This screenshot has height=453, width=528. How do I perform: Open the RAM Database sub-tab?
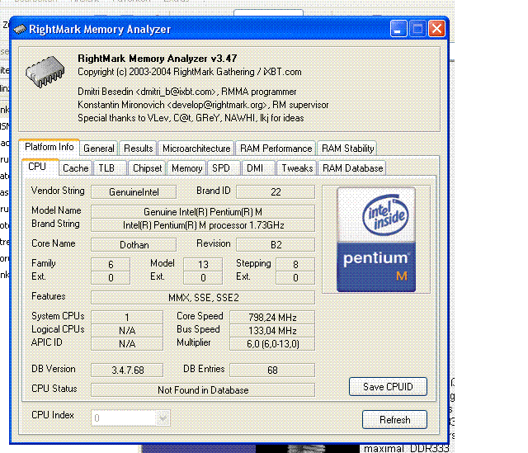click(352, 168)
